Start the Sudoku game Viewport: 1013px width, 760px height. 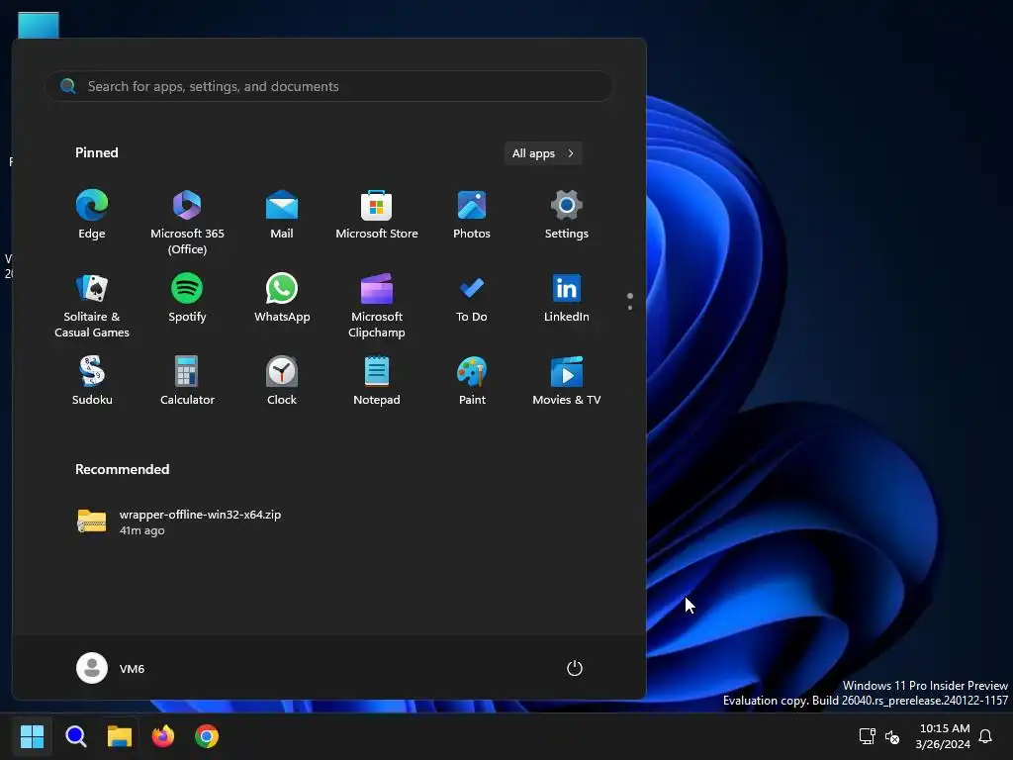pyautogui.click(x=92, y=381)
